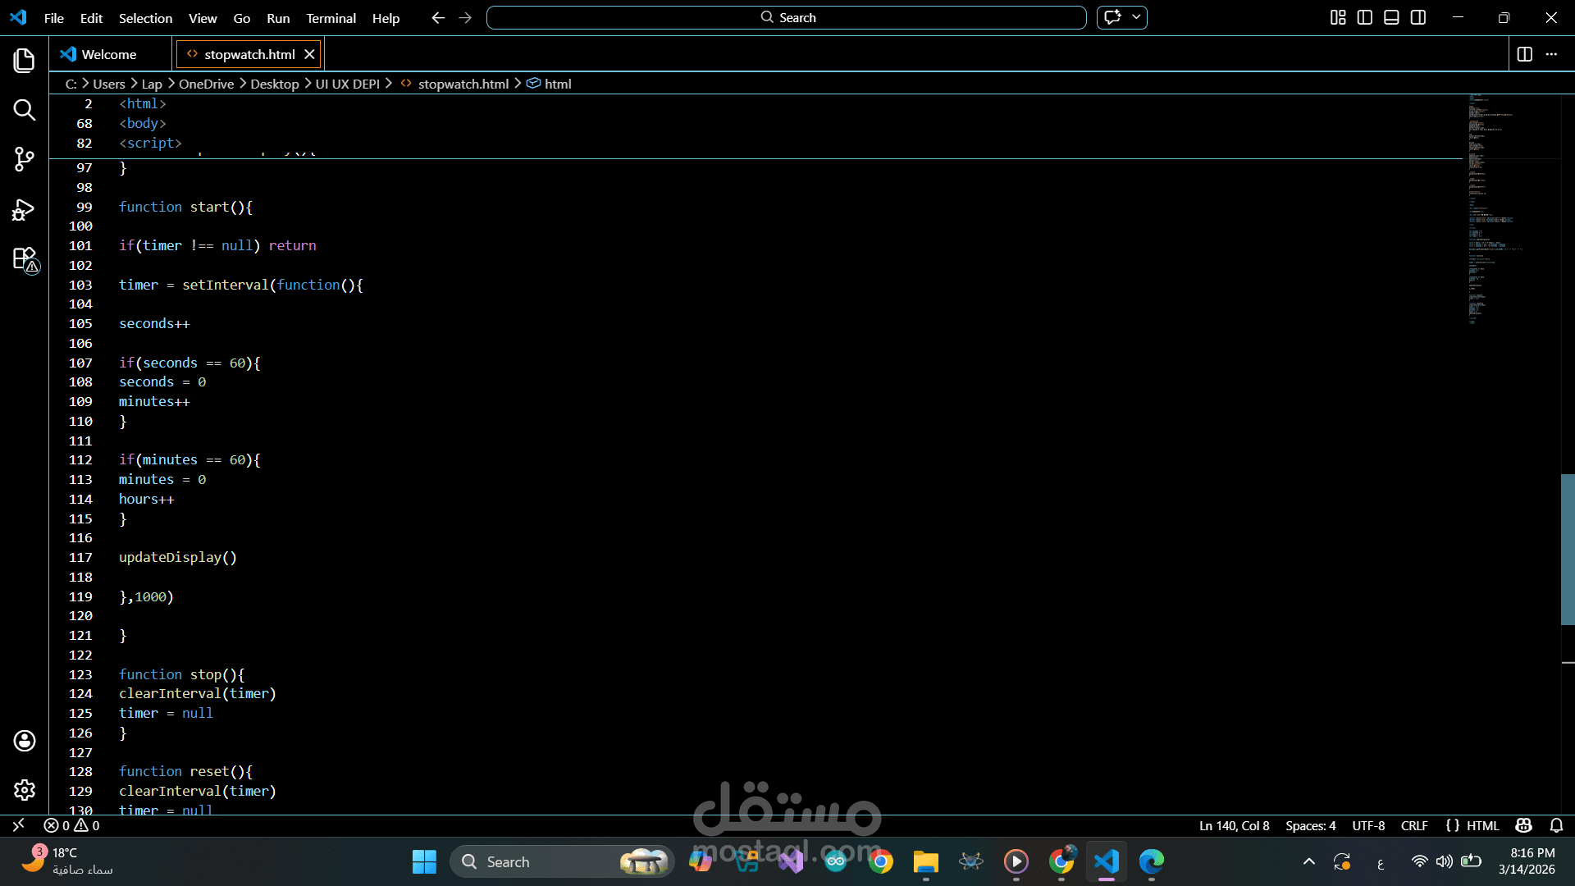
Task: Toggle the secondary side bar layout button
Action: point(1418,17)
